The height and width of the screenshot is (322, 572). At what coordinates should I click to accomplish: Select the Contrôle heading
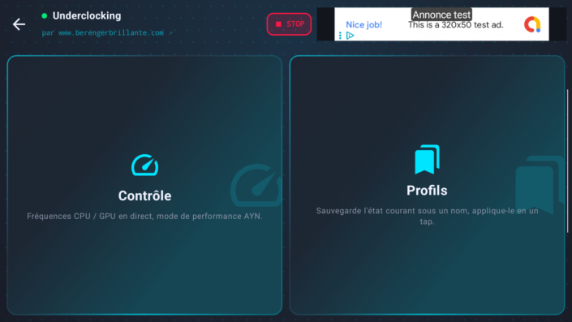144,195
